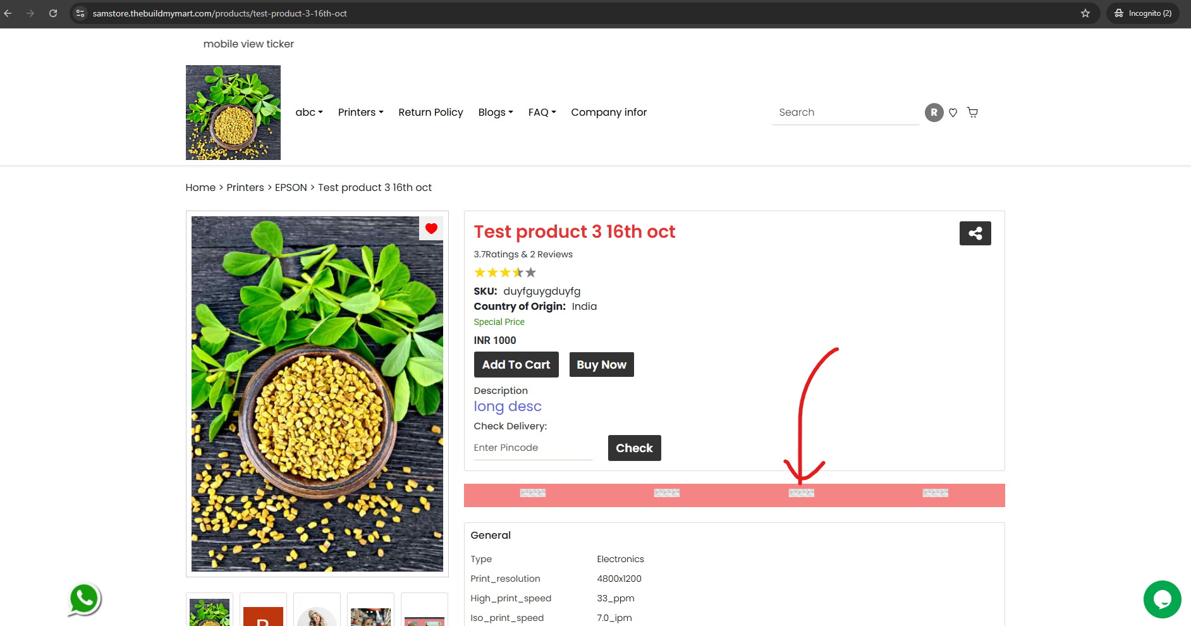Image resolution: width=1191 pixels, height=626 pixels.
Task: Click the R user profile avatar
Action: point(934,113)
